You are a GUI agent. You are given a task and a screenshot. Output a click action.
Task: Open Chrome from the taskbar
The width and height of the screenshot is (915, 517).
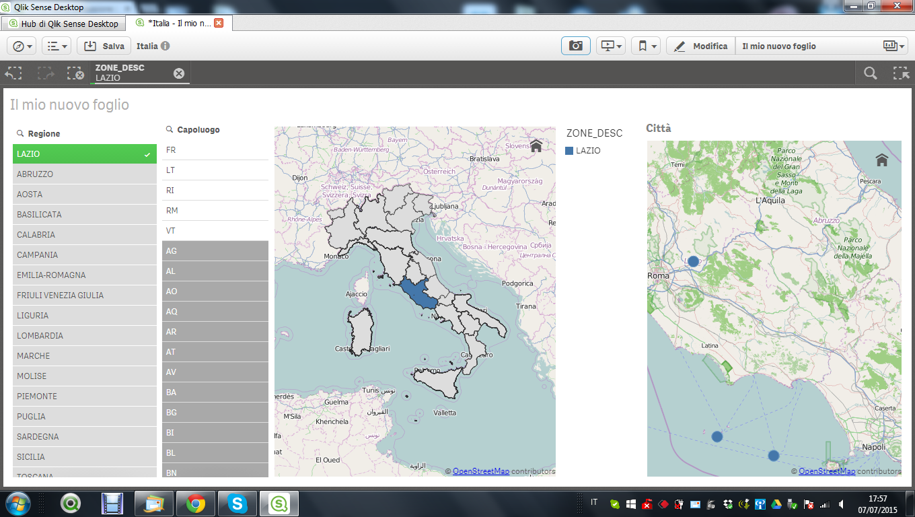[x=196, y=504]
